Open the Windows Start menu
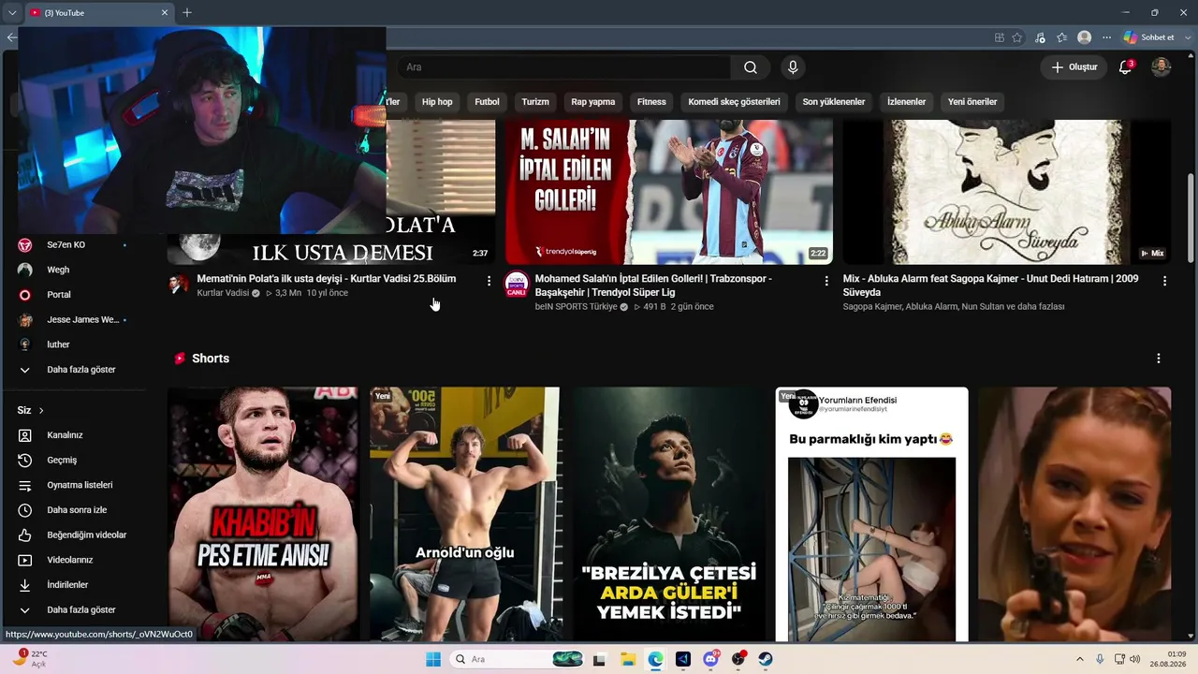The image size is (1198, 674). point(433,659)
